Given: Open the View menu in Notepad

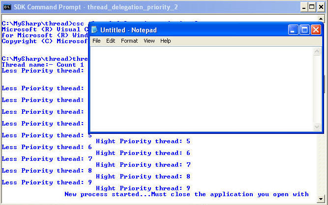Looking at the screenshot, I should pos(149,41).
